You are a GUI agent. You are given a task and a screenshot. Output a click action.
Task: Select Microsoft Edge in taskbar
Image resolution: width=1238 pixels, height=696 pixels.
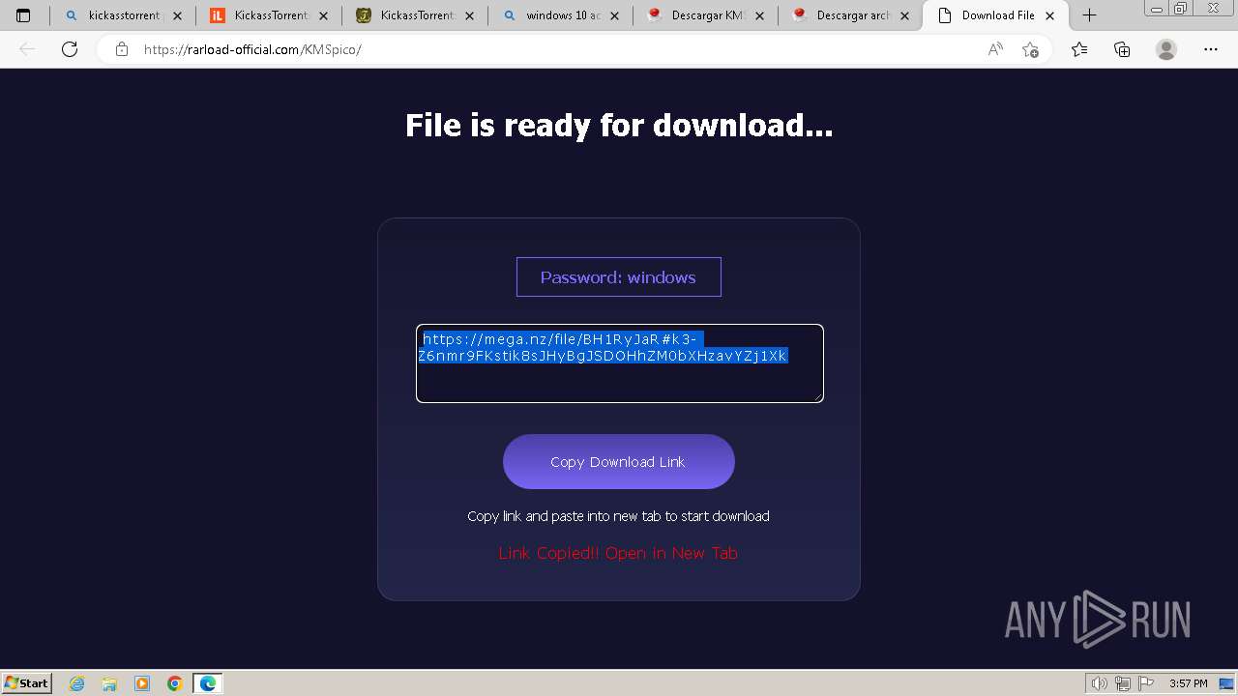click(208, 683)
